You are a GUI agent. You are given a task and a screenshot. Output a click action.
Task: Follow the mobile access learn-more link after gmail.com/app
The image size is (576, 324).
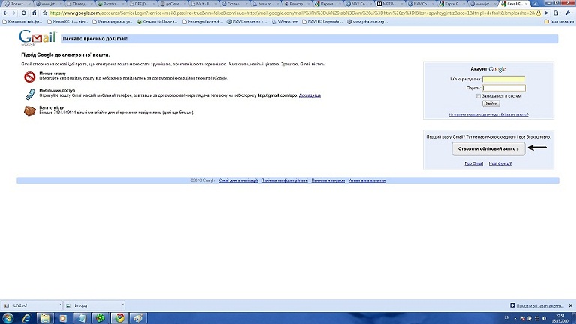pyautogui.click(x=310, y=95)
